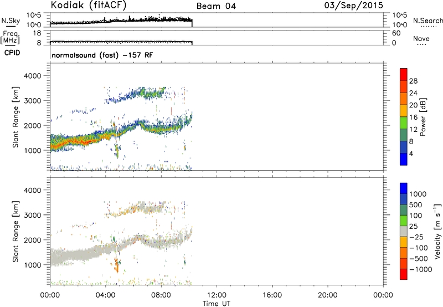Click the '-1000' value on Velocity scale
Screen dimensions: 443x307
[x=420, y=269]
